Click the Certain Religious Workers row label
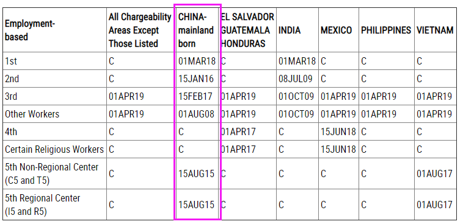Image resolution: width=463 pixels, height=224 pixels. [x=54, y=150]
